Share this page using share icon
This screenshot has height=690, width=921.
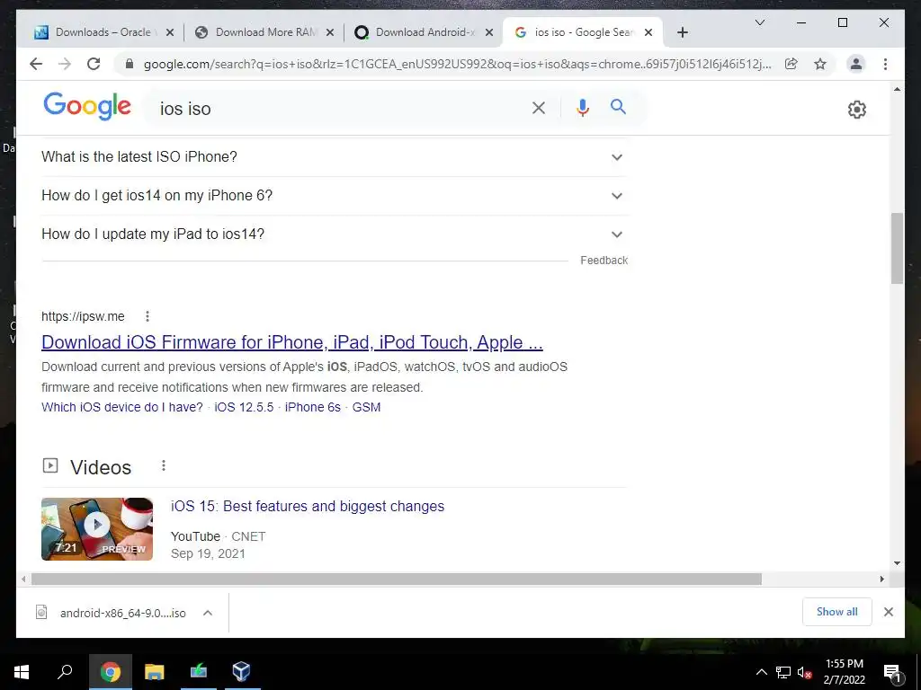click(791, 64)
